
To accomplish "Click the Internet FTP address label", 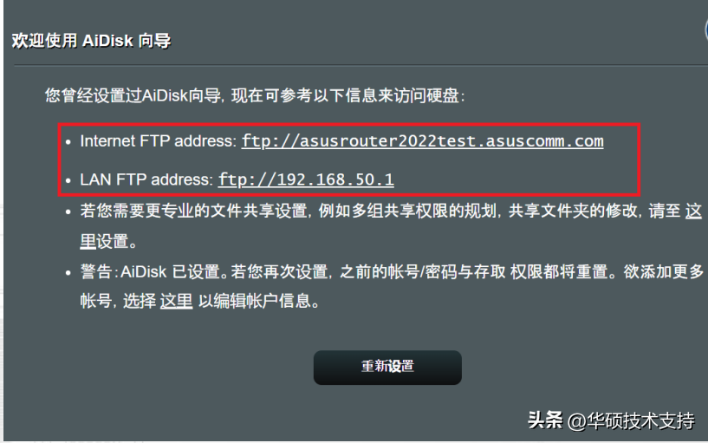I will click(x=158, y=141).
